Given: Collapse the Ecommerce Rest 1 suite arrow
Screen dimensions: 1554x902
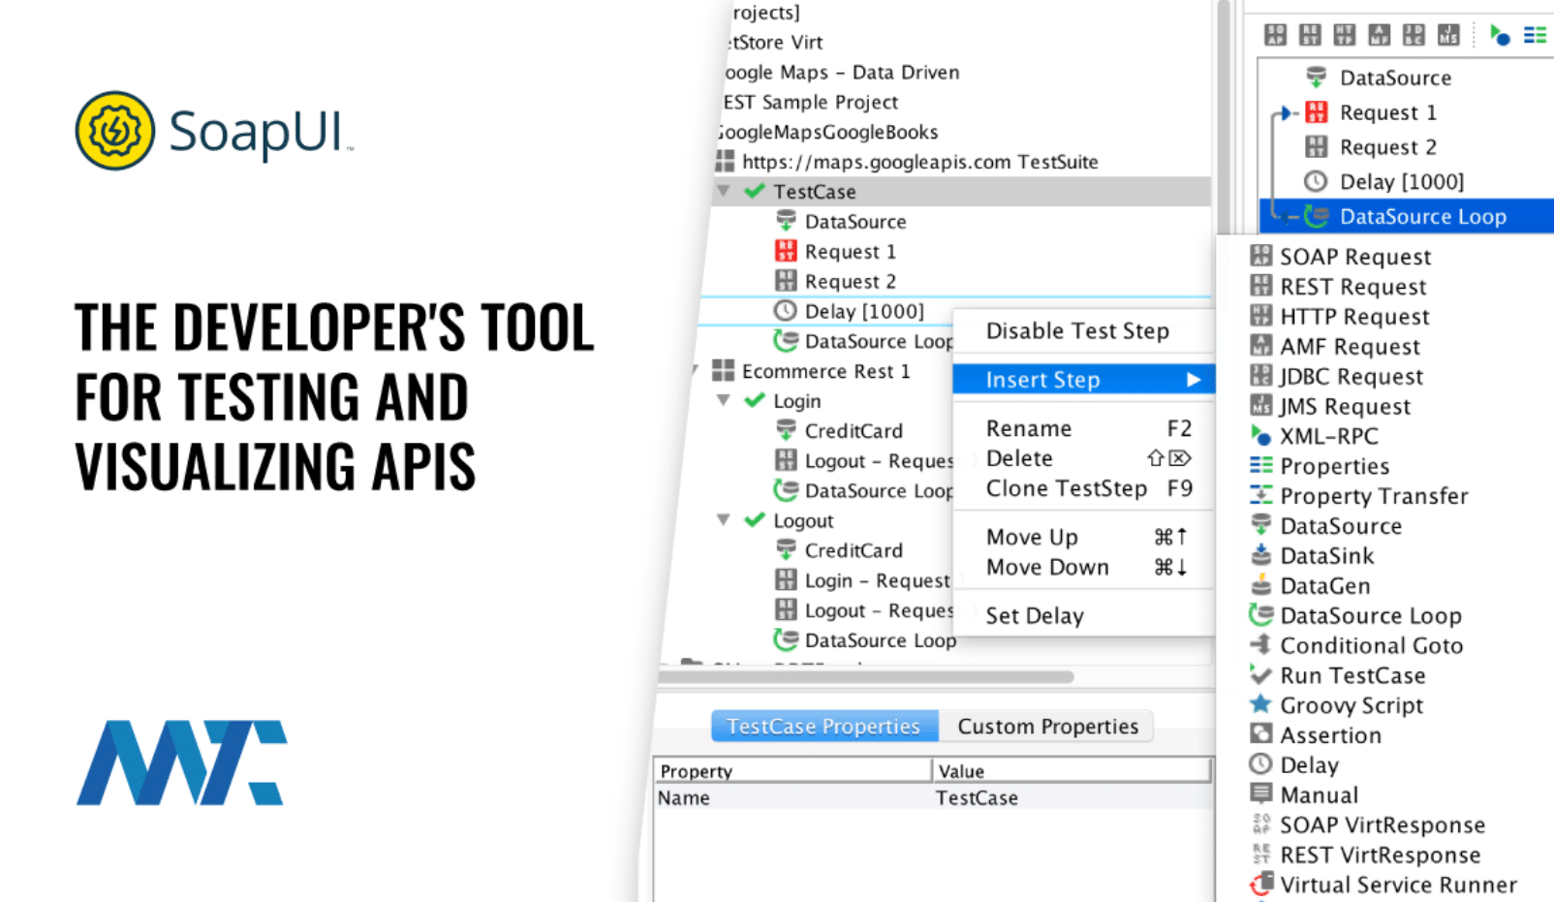Looking at the screenshot, I should tap(696, 370).
